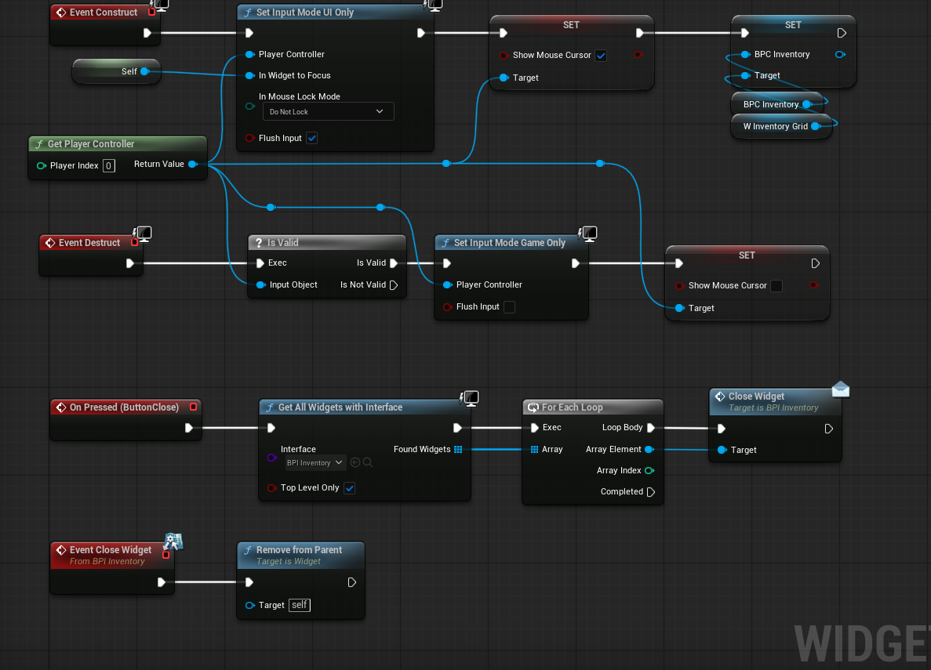Click the Is Valid question mark icon
This screenshot has height=670, width=931.
258,243
